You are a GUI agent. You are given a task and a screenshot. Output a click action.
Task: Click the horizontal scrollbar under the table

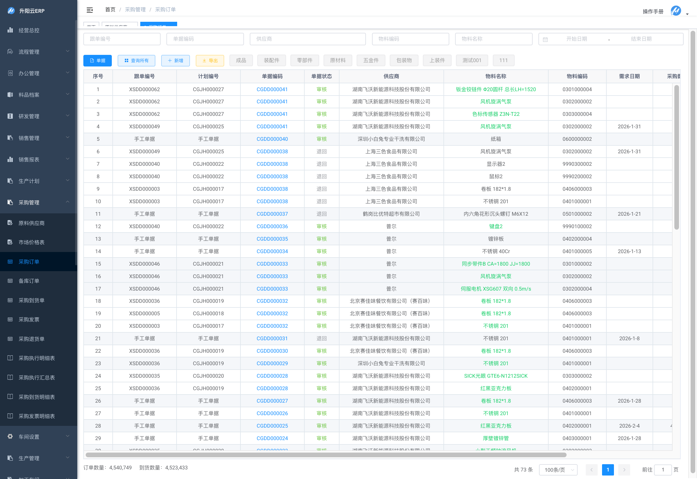pos(326,455)
